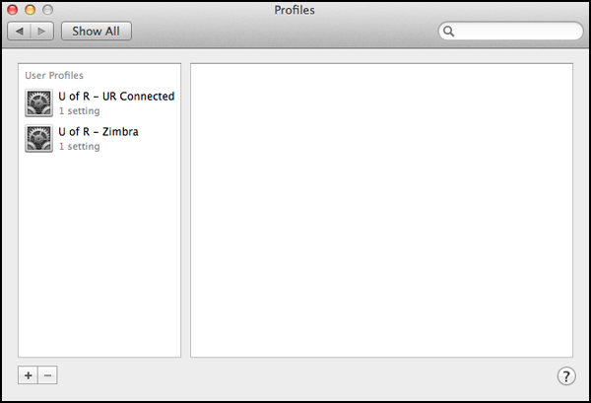Remove profile using the minus button

(x=47, y=375)
